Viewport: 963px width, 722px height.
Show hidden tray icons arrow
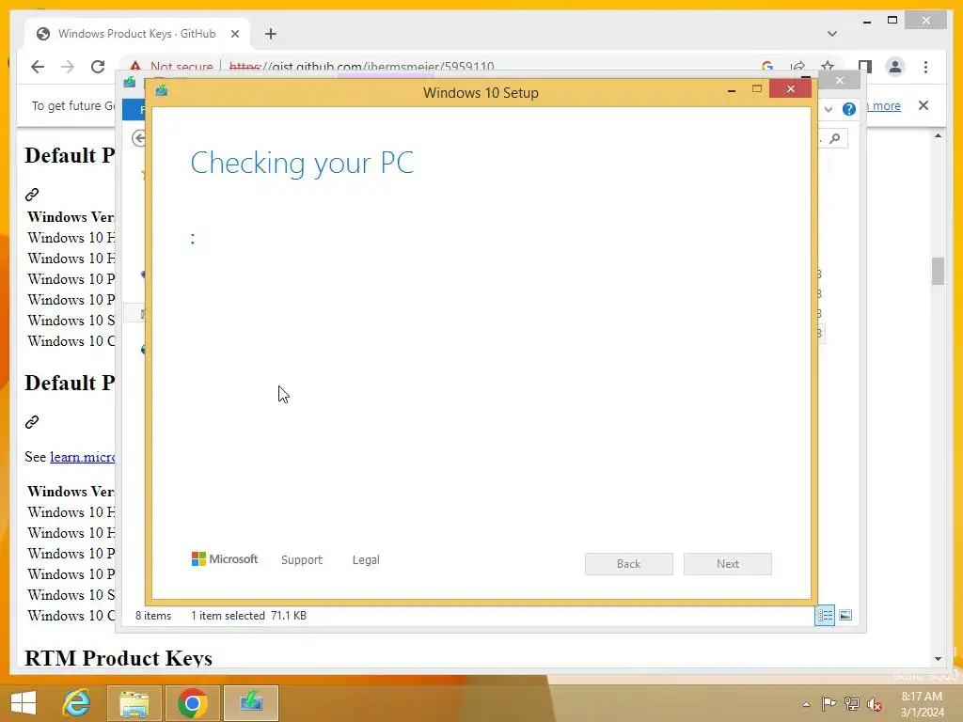pos(806,704)
